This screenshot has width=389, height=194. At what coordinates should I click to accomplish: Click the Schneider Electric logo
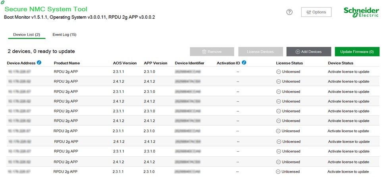point(361,12)
